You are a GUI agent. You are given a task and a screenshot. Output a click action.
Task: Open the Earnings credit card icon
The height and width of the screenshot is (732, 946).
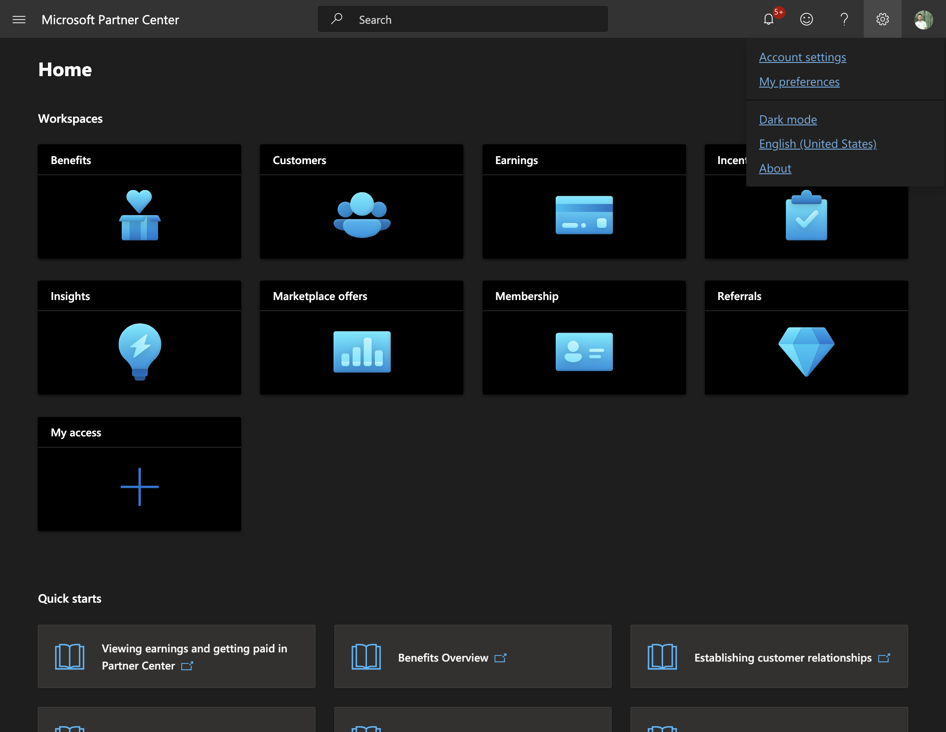click(584, 215)
